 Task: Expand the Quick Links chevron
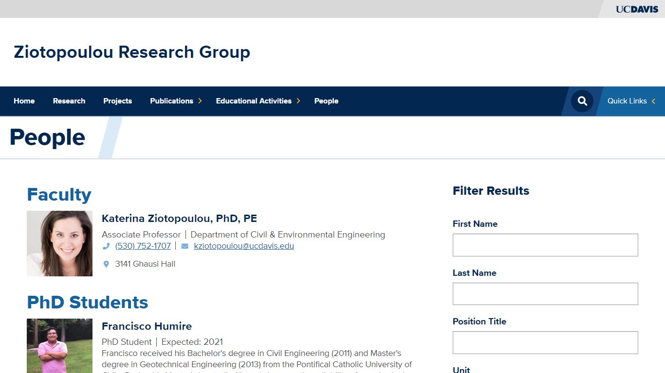pos(653,101)
